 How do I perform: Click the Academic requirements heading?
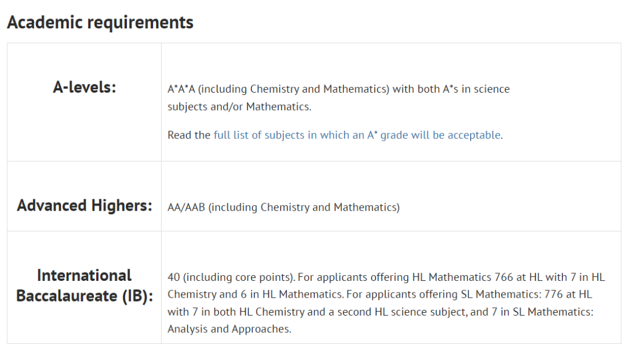tap(100, 22)
